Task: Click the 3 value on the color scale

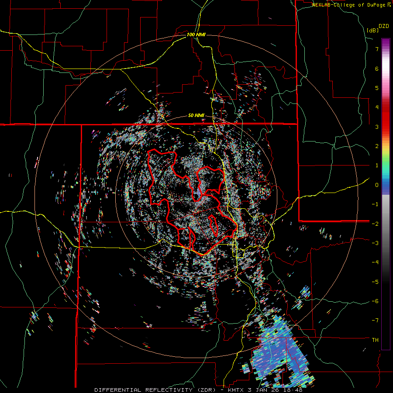Action: [377, 127]
